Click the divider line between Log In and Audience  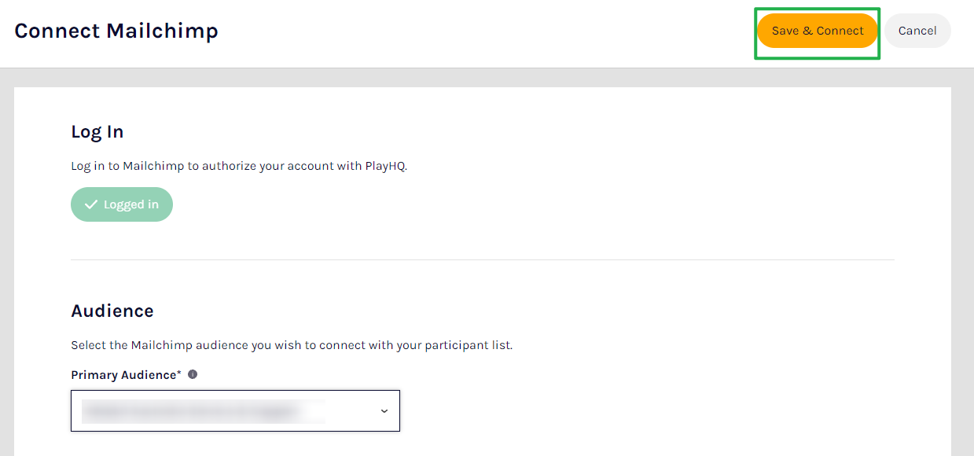tap(483, 259)
